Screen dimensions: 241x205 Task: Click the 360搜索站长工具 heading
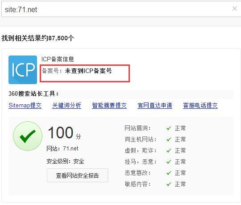pyautogui.click(x=33, y=94)
